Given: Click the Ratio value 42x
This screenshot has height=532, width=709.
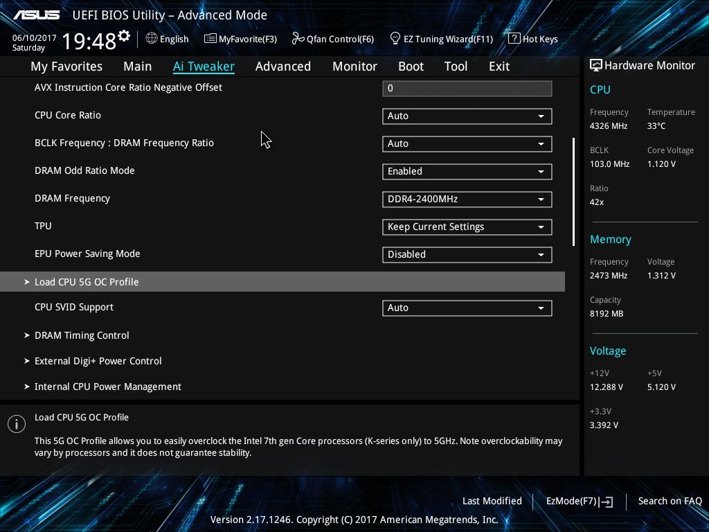Looking at the screenshot, I should coord(597,202).
